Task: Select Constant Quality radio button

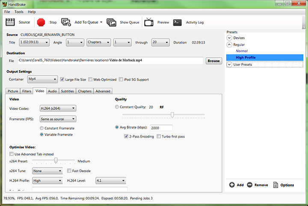Action: [117, 107]
